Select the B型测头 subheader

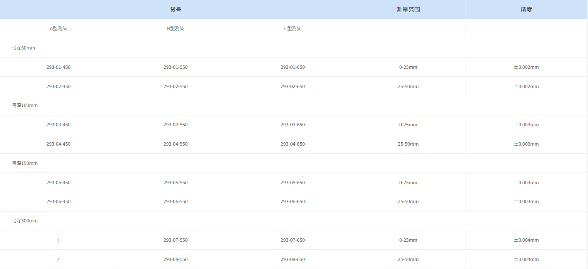[175, 28]
